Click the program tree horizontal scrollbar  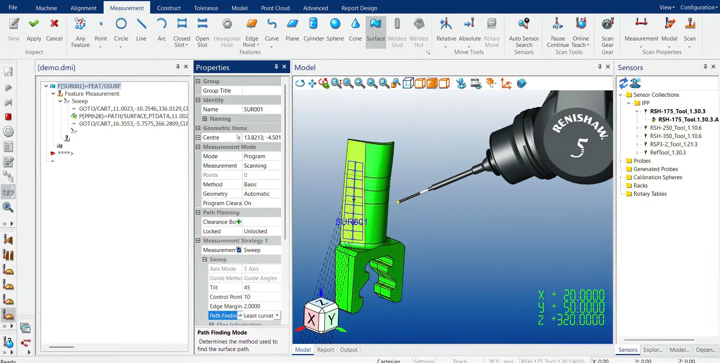62,347
